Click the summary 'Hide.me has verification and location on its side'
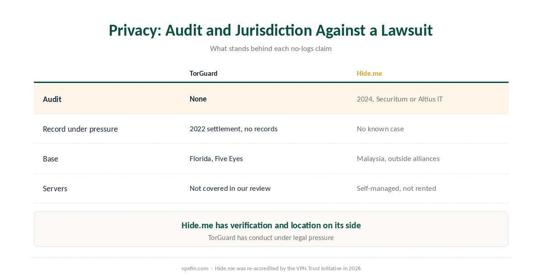Screen dimensions: 542x277 click(271, 225)
